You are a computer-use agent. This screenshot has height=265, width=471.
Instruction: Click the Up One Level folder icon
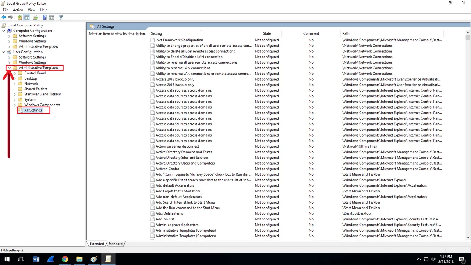click(20, 17)
